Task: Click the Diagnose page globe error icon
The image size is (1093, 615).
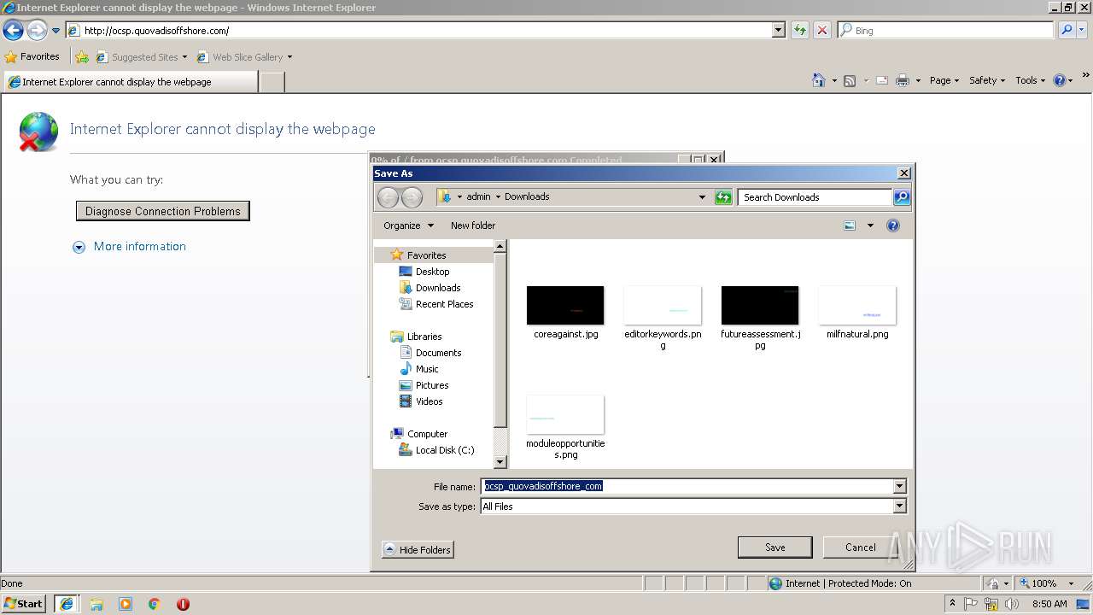Action: click(38, 132)
